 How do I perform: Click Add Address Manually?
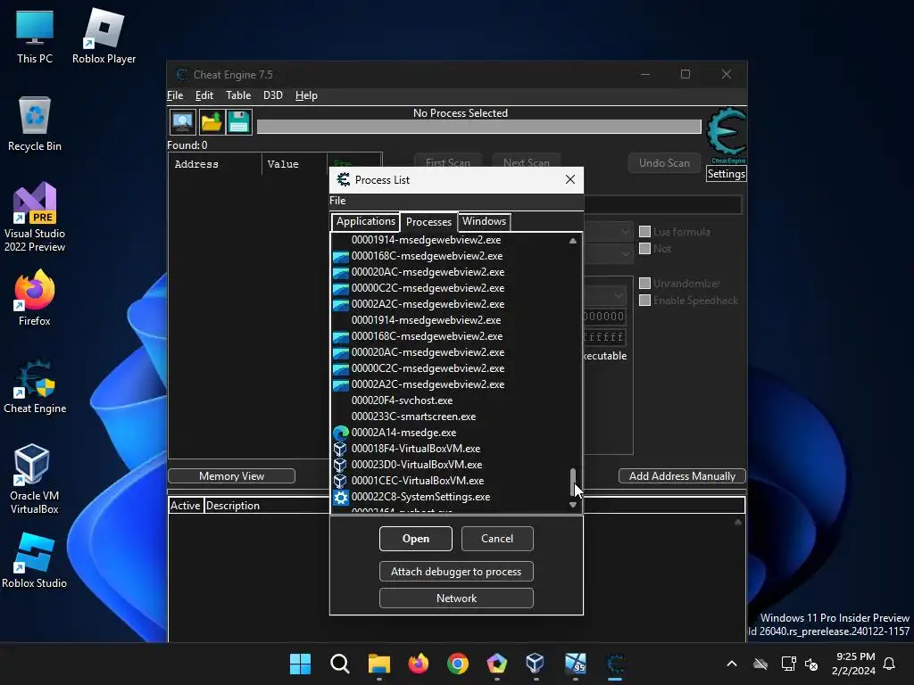[x=682, y=476]
